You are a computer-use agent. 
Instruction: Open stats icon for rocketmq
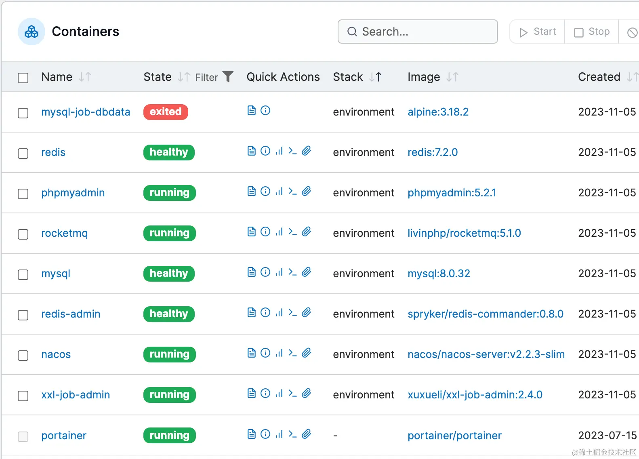[x=279, y=232]
